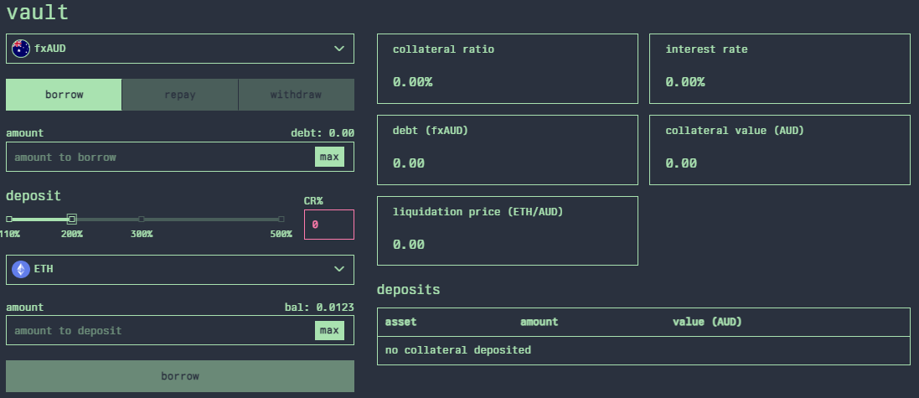Image resolution: width=919 pixels, height=398 pixels.
Task: Click the liquidation price (ETH/AUD) card
Action: click(507, 230)
